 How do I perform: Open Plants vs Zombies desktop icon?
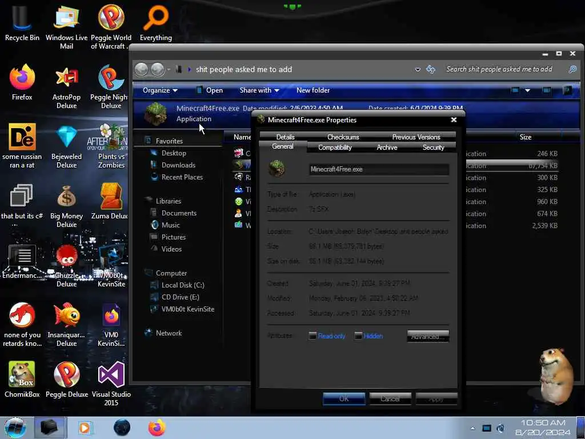coord(111,146)
